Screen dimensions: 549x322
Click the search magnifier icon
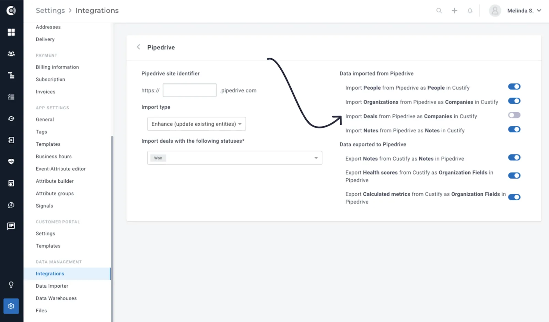click(x=439, y=11)
